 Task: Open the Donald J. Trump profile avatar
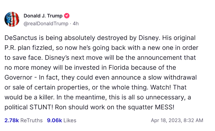click(x=12, y=19)
